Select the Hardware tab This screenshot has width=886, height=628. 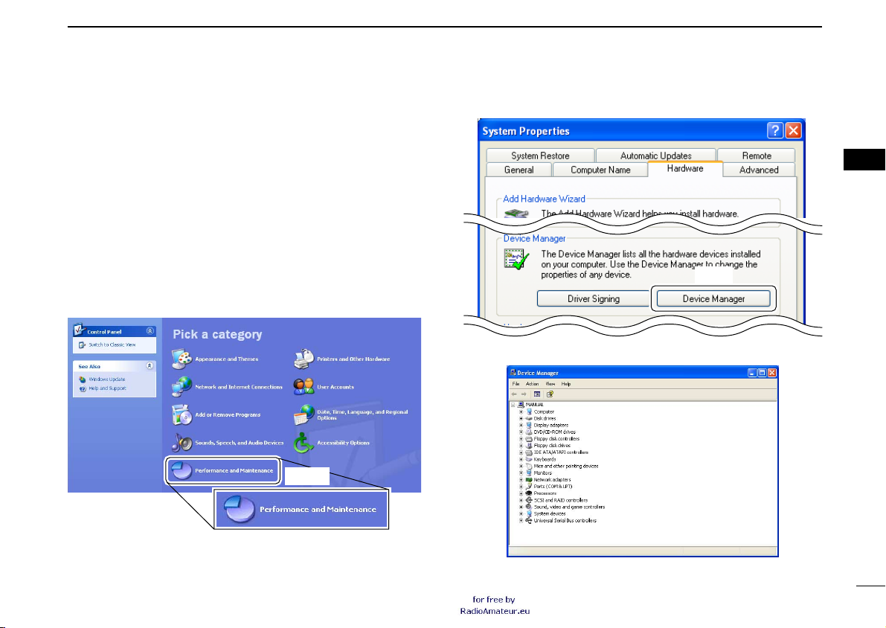coord(685,168)
